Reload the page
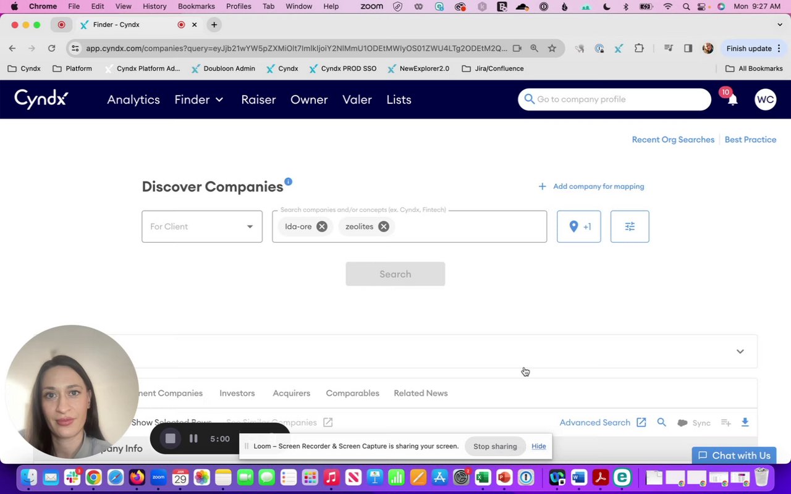Screen dimensions: 791x494 click(51, 48)
